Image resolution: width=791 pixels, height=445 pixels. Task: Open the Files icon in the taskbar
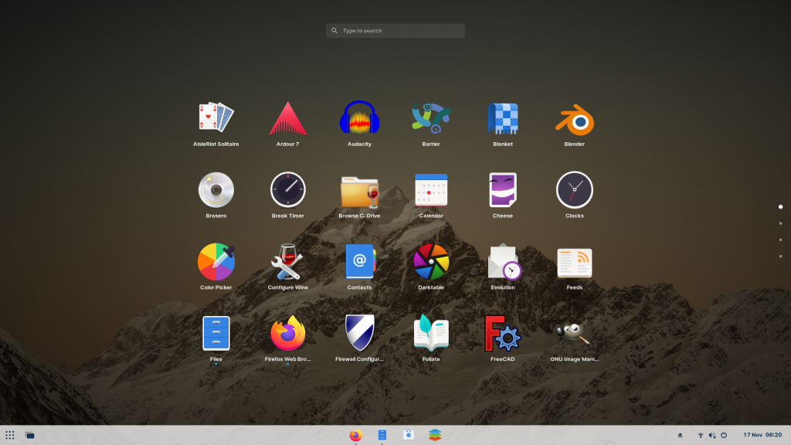382,435
